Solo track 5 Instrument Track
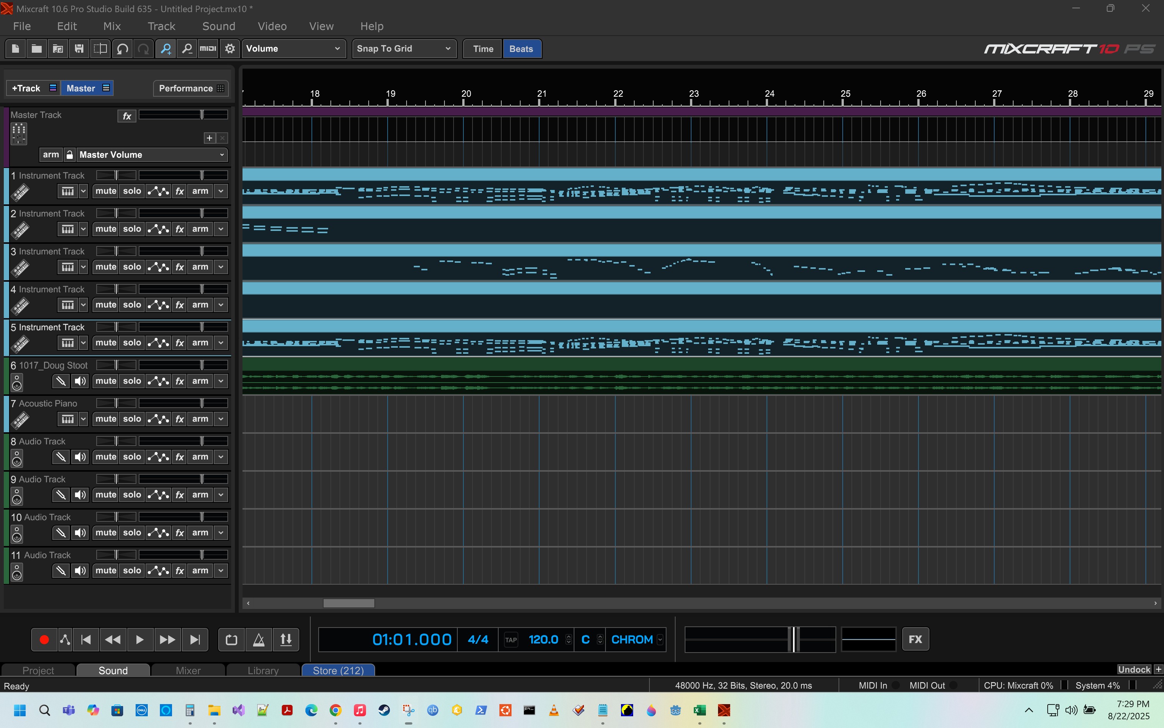This screenshot has width=1164, height=728. tap(132, 343)
